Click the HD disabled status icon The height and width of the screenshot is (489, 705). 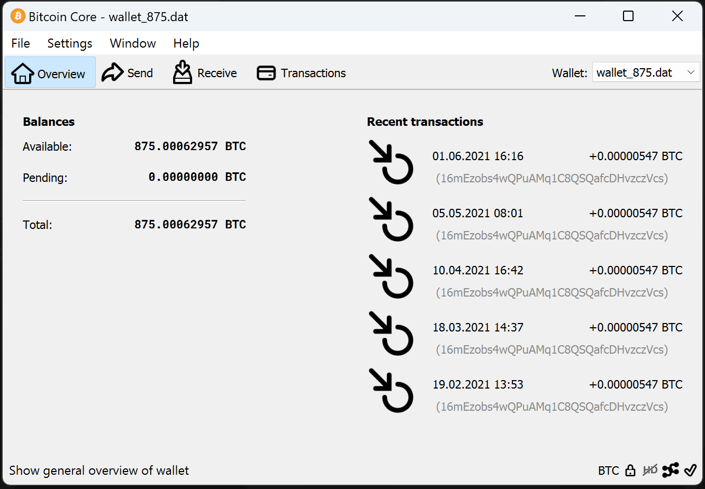tap(650, 470)
